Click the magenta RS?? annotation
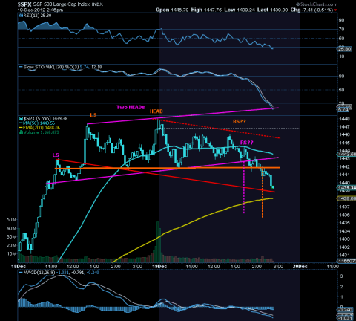Viewport: 356px width, 321px height. tap(247, 143)
